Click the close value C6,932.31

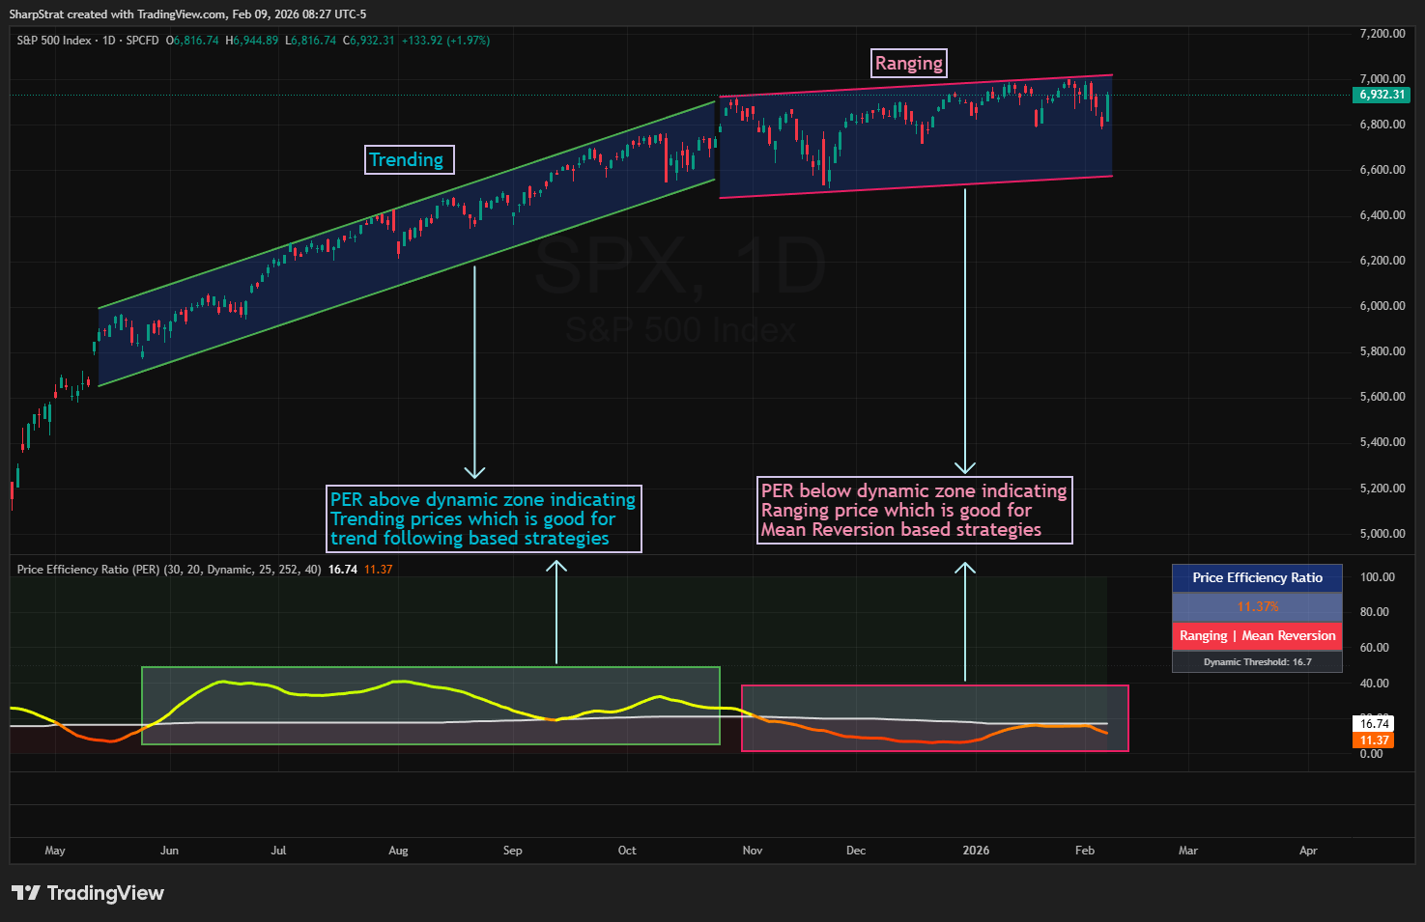click(x=369, y=41)
